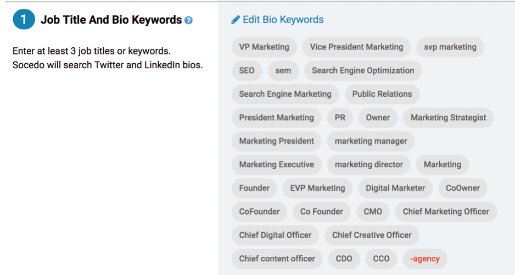Click the marketing manager keyword tag
Screen dimensions: 515x275
click(x=371, y=141)
